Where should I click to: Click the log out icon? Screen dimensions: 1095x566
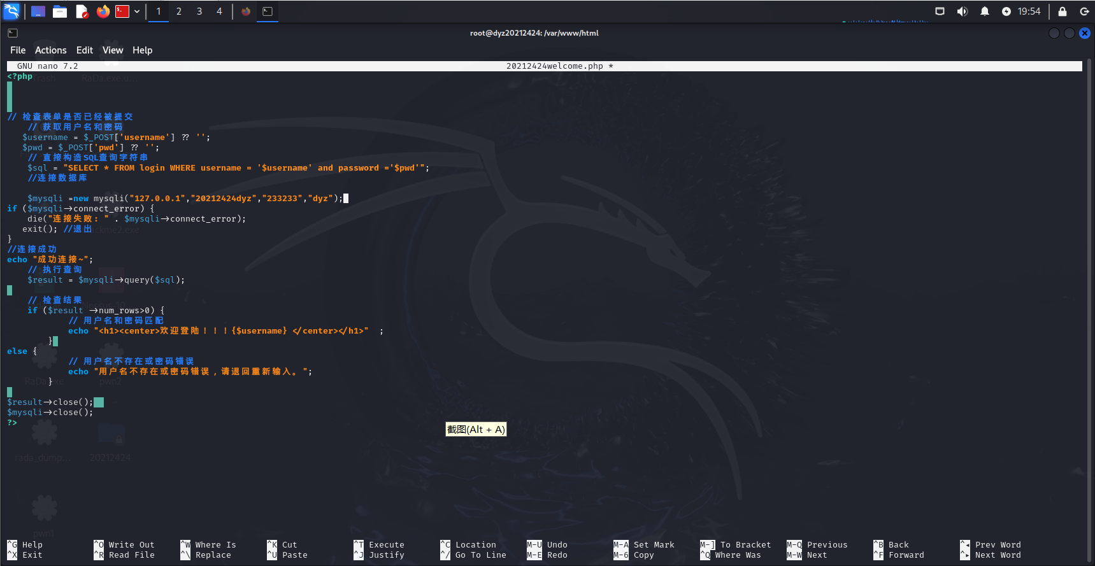coord(1084,11)
